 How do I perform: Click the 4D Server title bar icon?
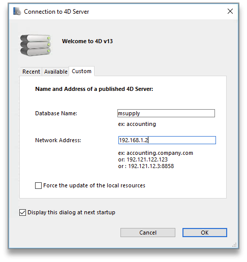[17, 11]
